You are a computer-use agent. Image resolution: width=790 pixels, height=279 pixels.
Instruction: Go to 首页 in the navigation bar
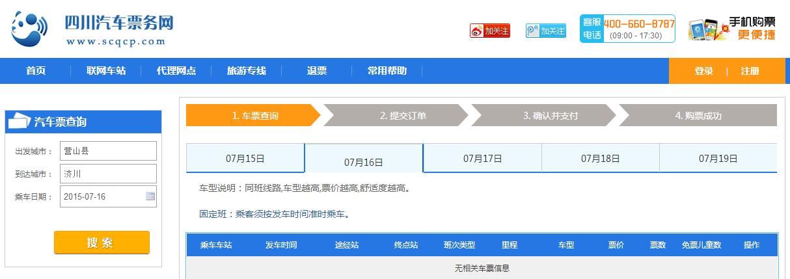pos(36,71)
